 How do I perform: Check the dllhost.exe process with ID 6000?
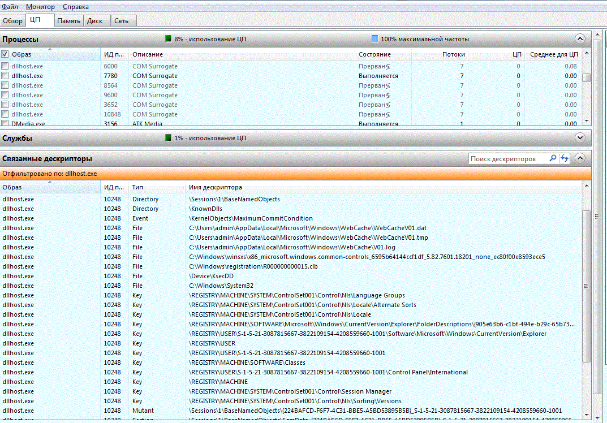point(5,66)
